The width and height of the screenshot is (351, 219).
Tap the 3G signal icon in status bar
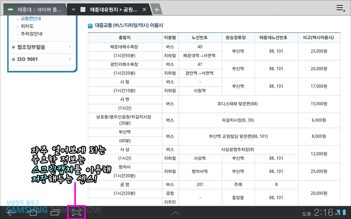[338, 212]
